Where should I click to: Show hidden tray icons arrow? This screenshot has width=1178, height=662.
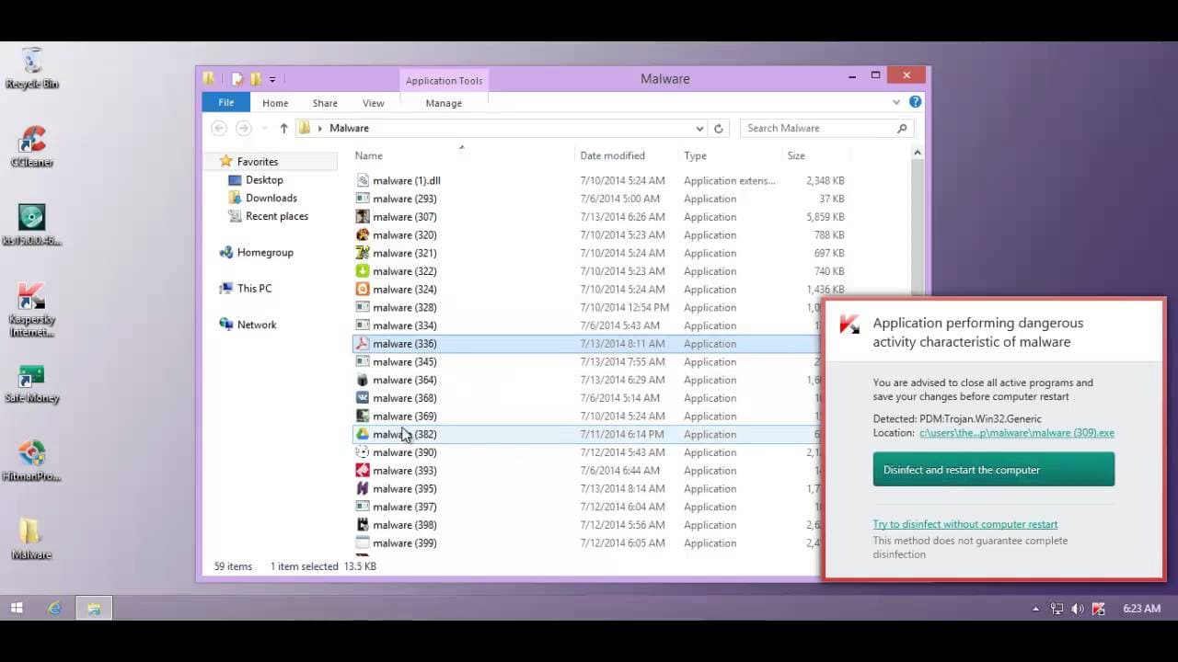(1035, 609)
